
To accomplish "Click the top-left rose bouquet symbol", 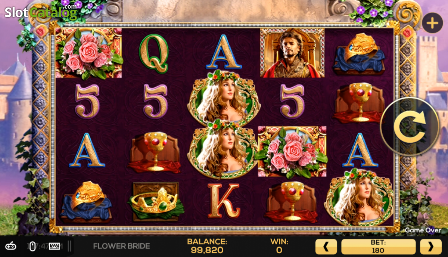I will coord(88,53).
